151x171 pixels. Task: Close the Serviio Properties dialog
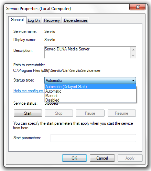[x=138, y=7]
